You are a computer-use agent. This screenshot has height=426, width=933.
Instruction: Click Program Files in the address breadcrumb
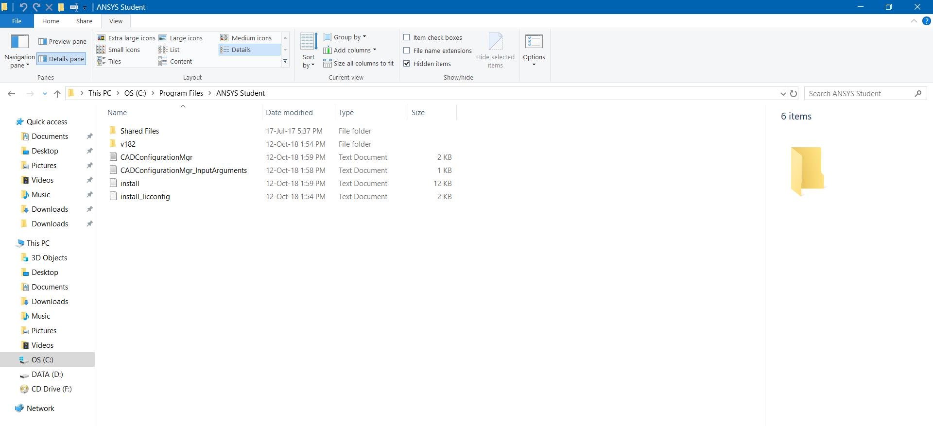pos(181,93)
